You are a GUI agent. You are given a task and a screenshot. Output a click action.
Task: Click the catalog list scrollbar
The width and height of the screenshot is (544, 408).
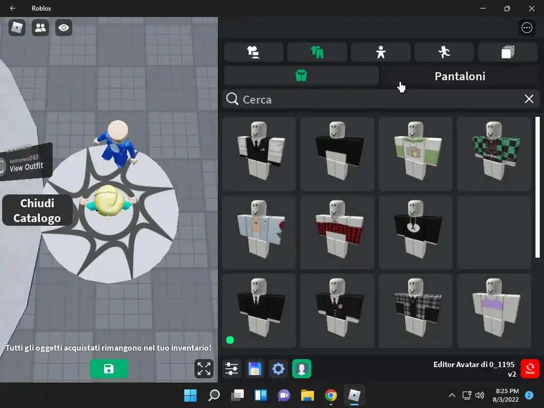pyautogui.click(x=538, y=188)
